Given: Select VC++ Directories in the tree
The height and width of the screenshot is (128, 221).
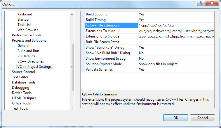Looking at the screenshot, I should 31,61.
